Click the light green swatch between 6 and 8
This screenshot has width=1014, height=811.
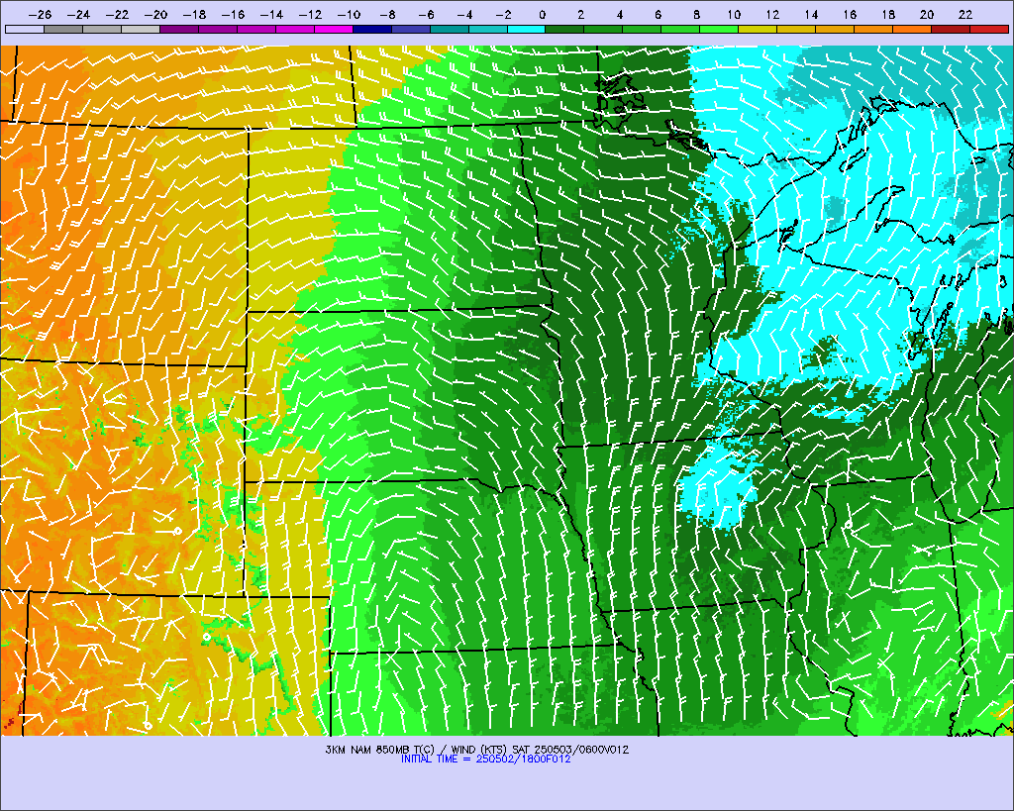click(x=680, y=29)
